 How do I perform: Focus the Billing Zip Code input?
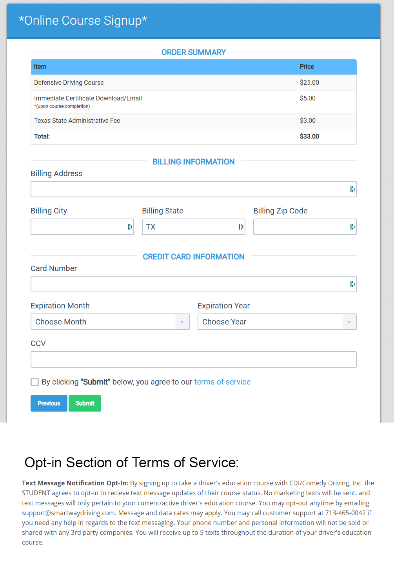coord(300,227)
